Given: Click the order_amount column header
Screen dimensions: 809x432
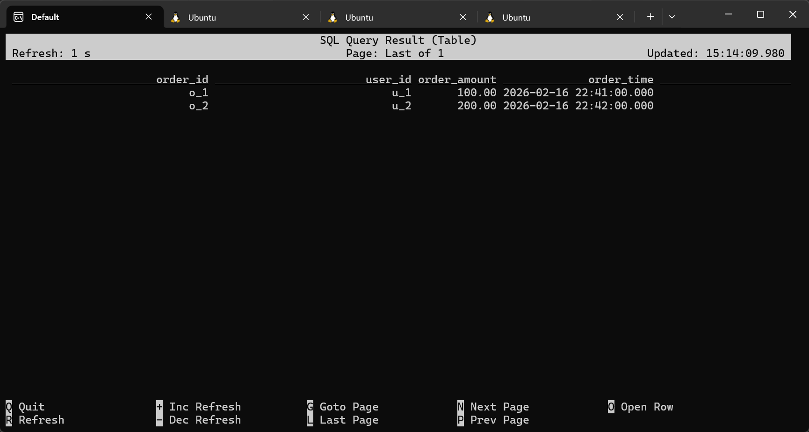Looking at the screenshot, I should (457, 79).
